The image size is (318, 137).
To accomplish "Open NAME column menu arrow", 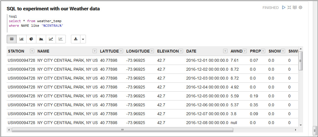I will [x=95, y=51].
